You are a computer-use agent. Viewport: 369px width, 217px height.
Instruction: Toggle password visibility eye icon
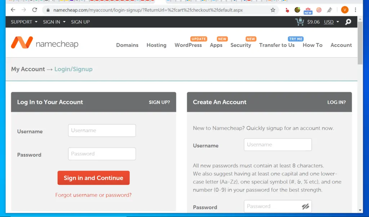pos(305,207)
